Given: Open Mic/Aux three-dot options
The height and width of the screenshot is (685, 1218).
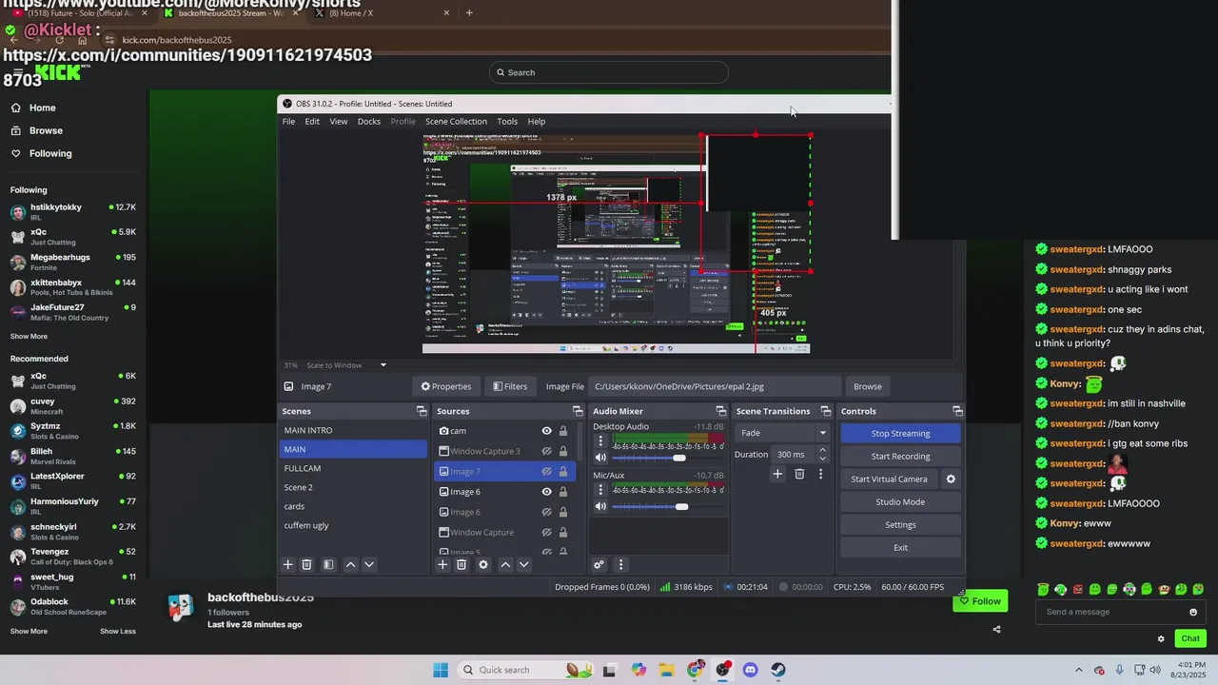Looking at the screenshot, I should [600, 491].
